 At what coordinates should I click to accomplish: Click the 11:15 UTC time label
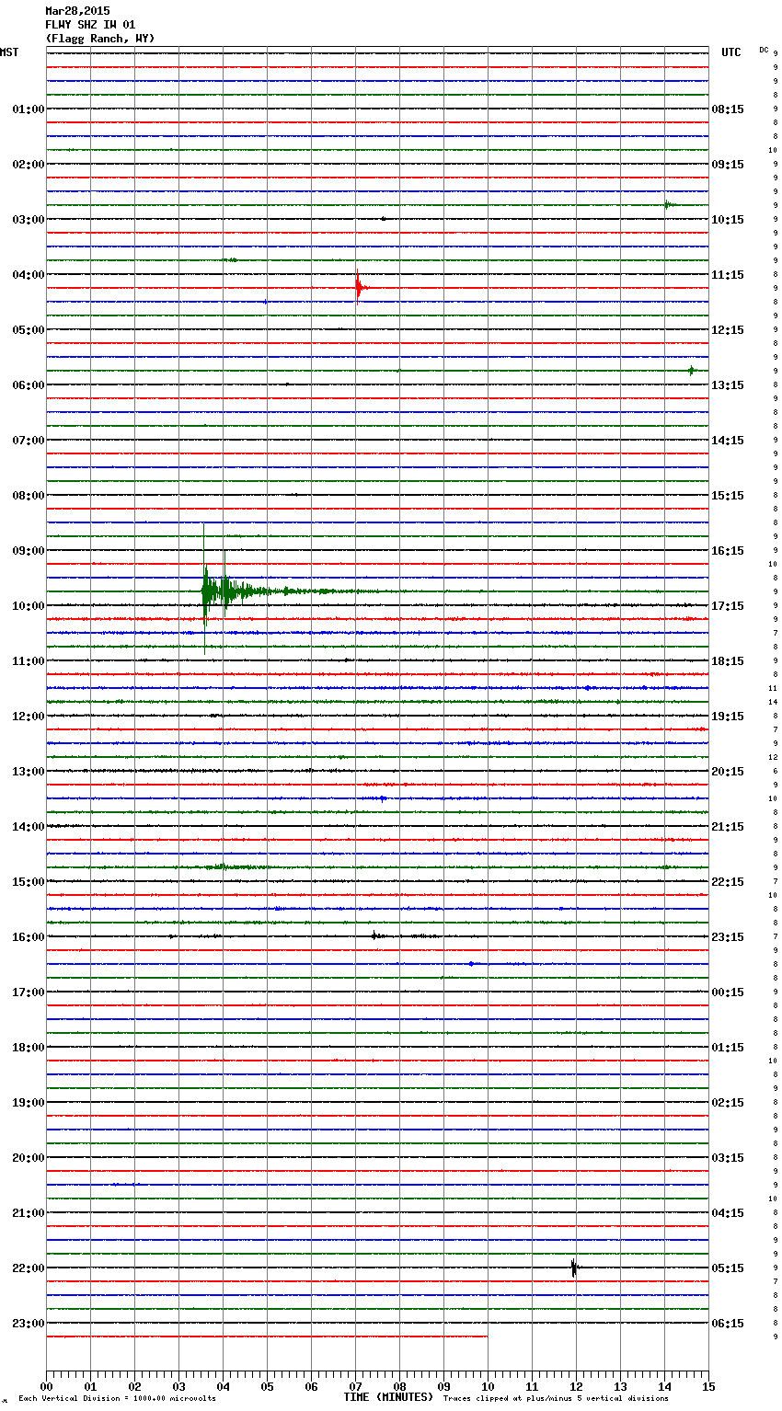[x=728, y=275]
